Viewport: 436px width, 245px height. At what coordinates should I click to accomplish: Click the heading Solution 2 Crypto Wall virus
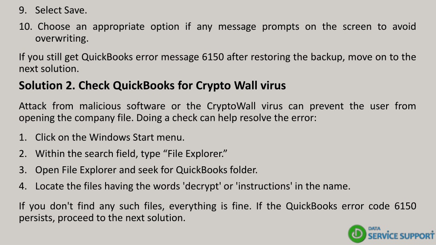click(x=152, y=85)
